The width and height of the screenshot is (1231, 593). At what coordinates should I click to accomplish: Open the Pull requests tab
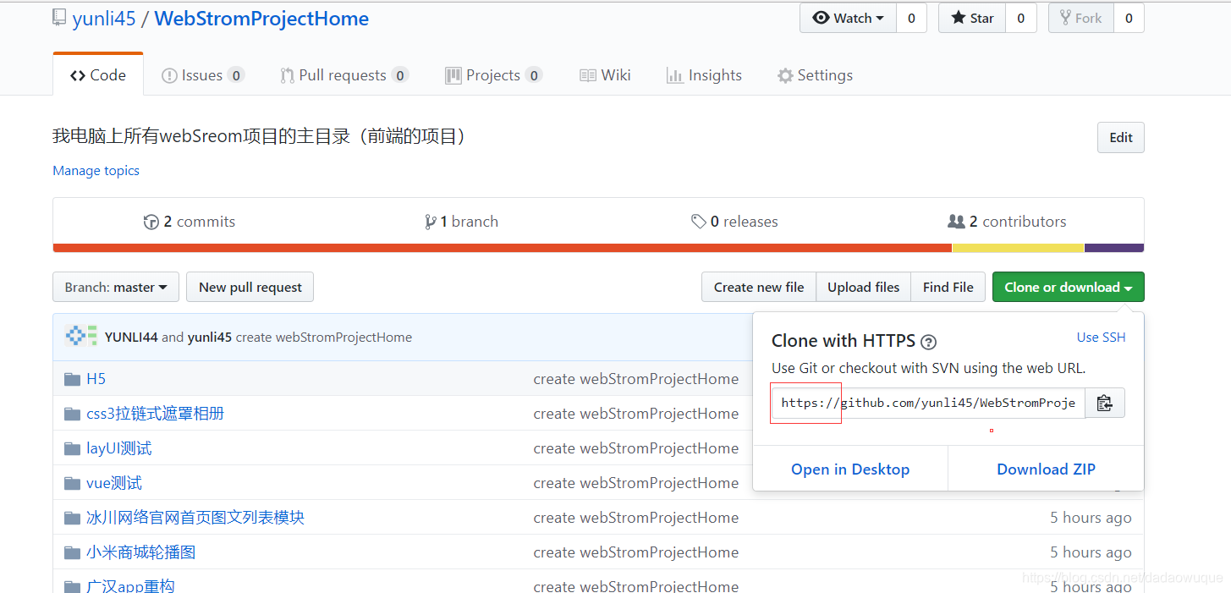click(344, 75)
